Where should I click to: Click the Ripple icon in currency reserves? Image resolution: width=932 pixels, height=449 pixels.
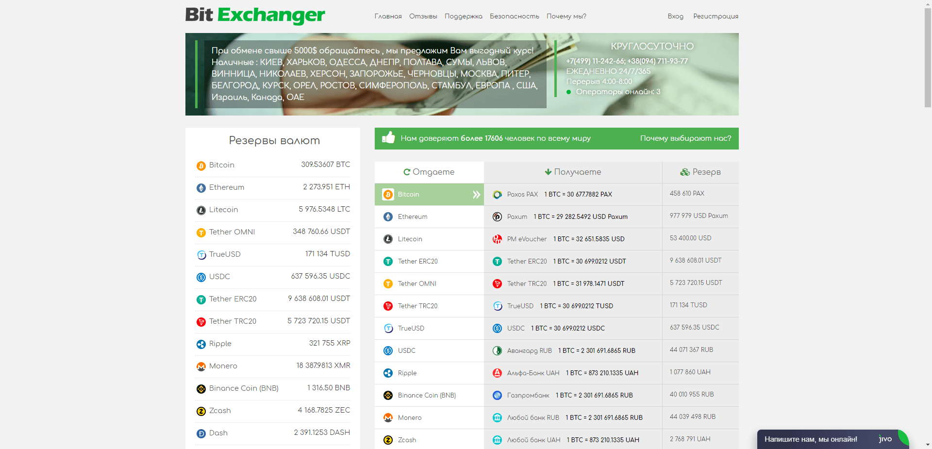click(x=200, y=344)
